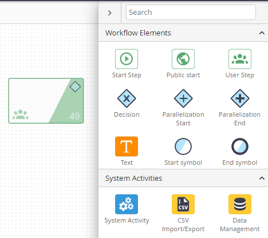Select the Start Step element icon
The height and width of the screenshot is (238, 268).
[127, 59]
